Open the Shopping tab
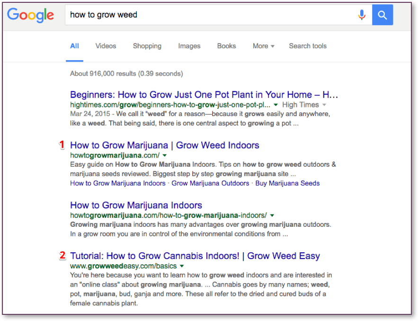This screenshot has width=418, height=321. coord(147,46)
